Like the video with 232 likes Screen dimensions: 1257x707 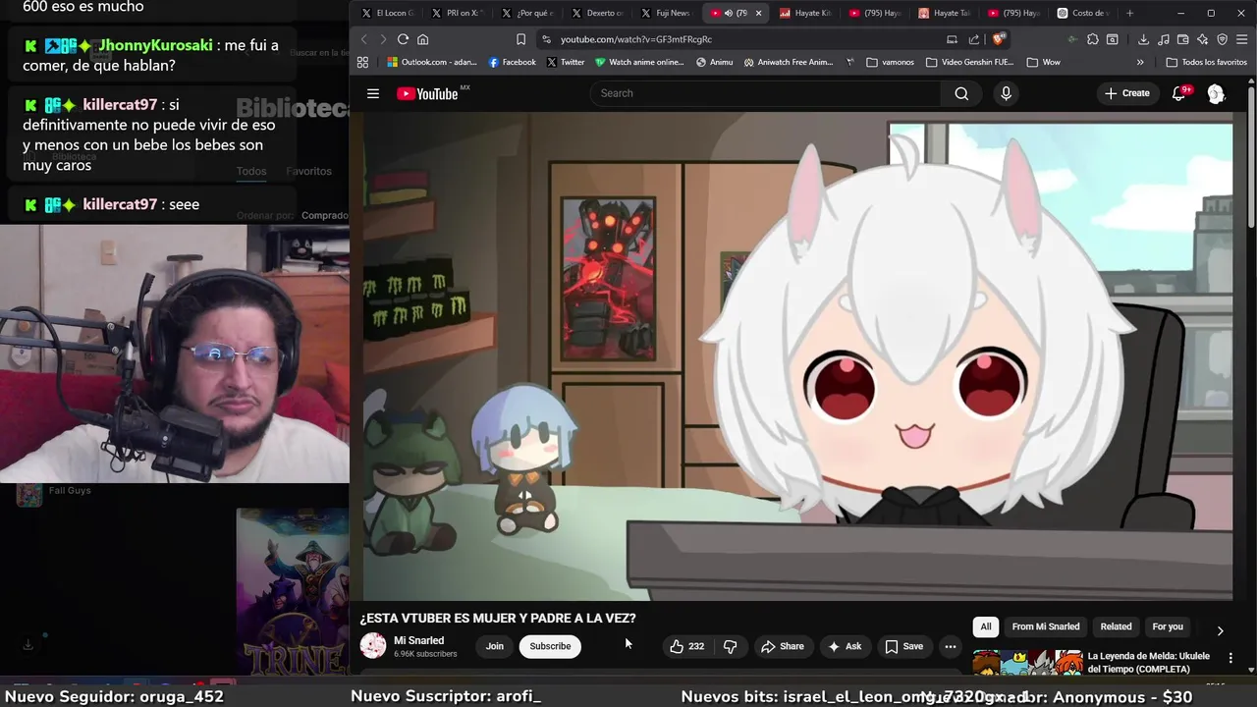pyautogui.click(x=686, y=646)
